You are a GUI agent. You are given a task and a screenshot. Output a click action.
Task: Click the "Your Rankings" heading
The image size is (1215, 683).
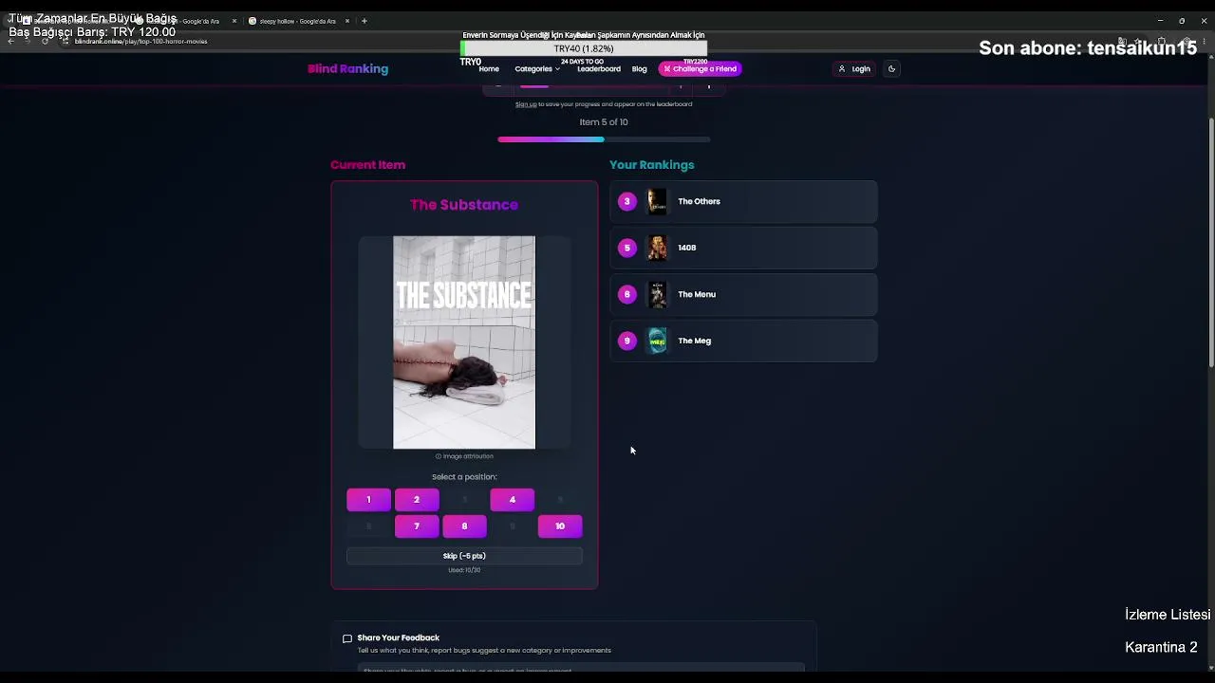tap(652, 165)
